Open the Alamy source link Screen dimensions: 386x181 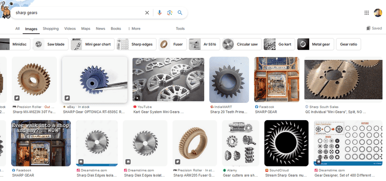[x=230, y=170]
